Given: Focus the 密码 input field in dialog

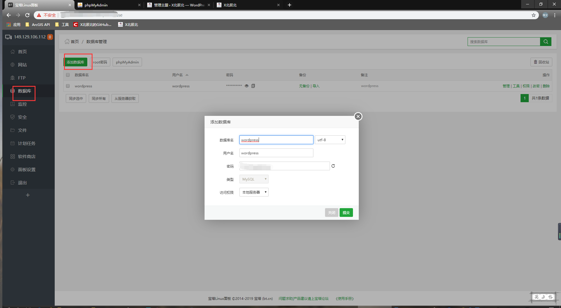Looking at the screenshot, I should (284, 166).
